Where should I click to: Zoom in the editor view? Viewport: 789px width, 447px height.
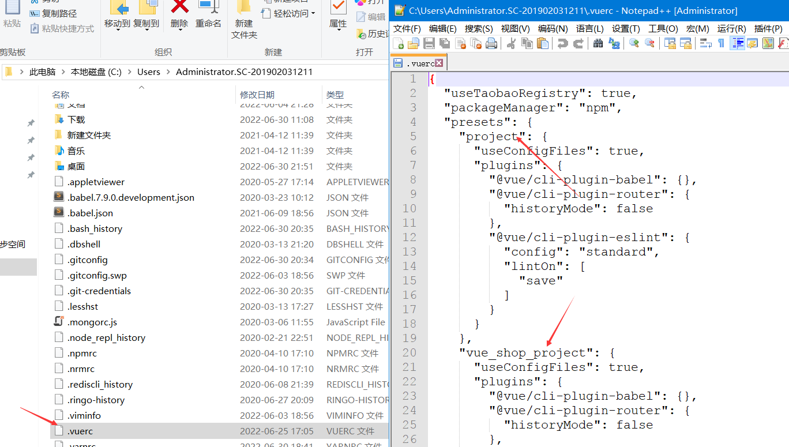pyautogui.click(x=634, y=43)
